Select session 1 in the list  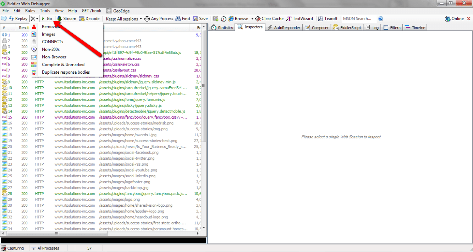(x=101, y=35)
